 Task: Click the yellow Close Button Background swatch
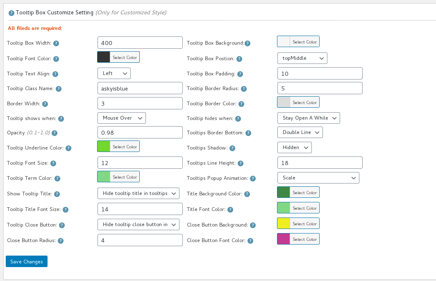tap(284, 224)
